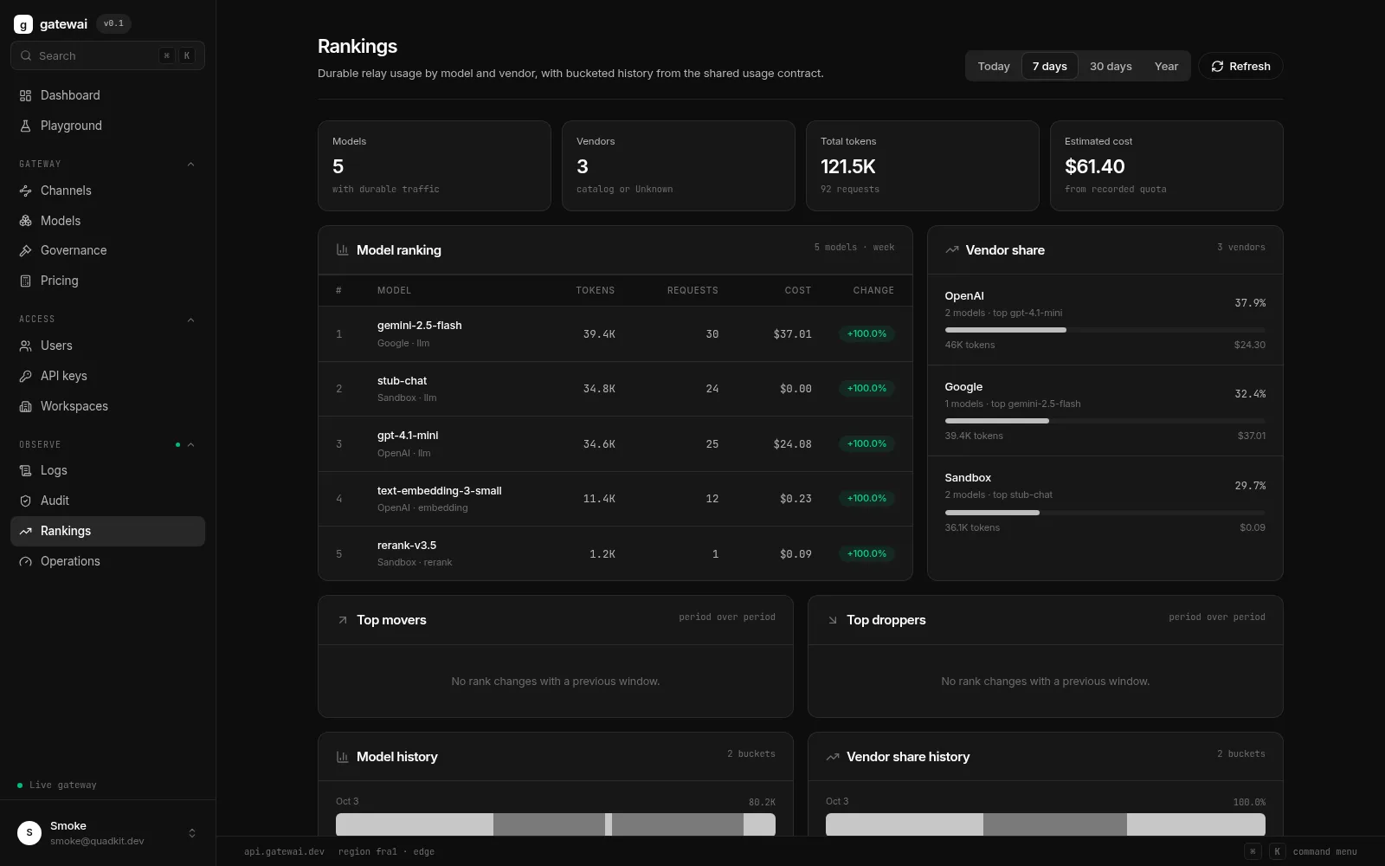Select the 7 days range
The height and width of the screenshot is (866, 1385).
tap(1049, 67)
